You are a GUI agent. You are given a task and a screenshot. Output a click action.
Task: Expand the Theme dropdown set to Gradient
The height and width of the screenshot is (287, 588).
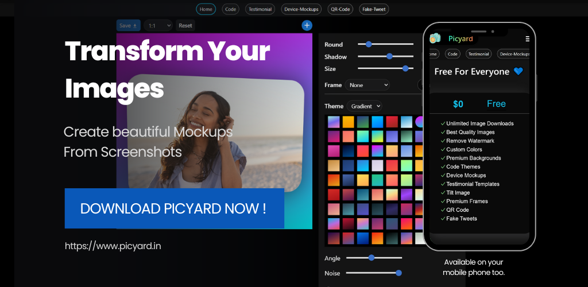click(364, 106)
